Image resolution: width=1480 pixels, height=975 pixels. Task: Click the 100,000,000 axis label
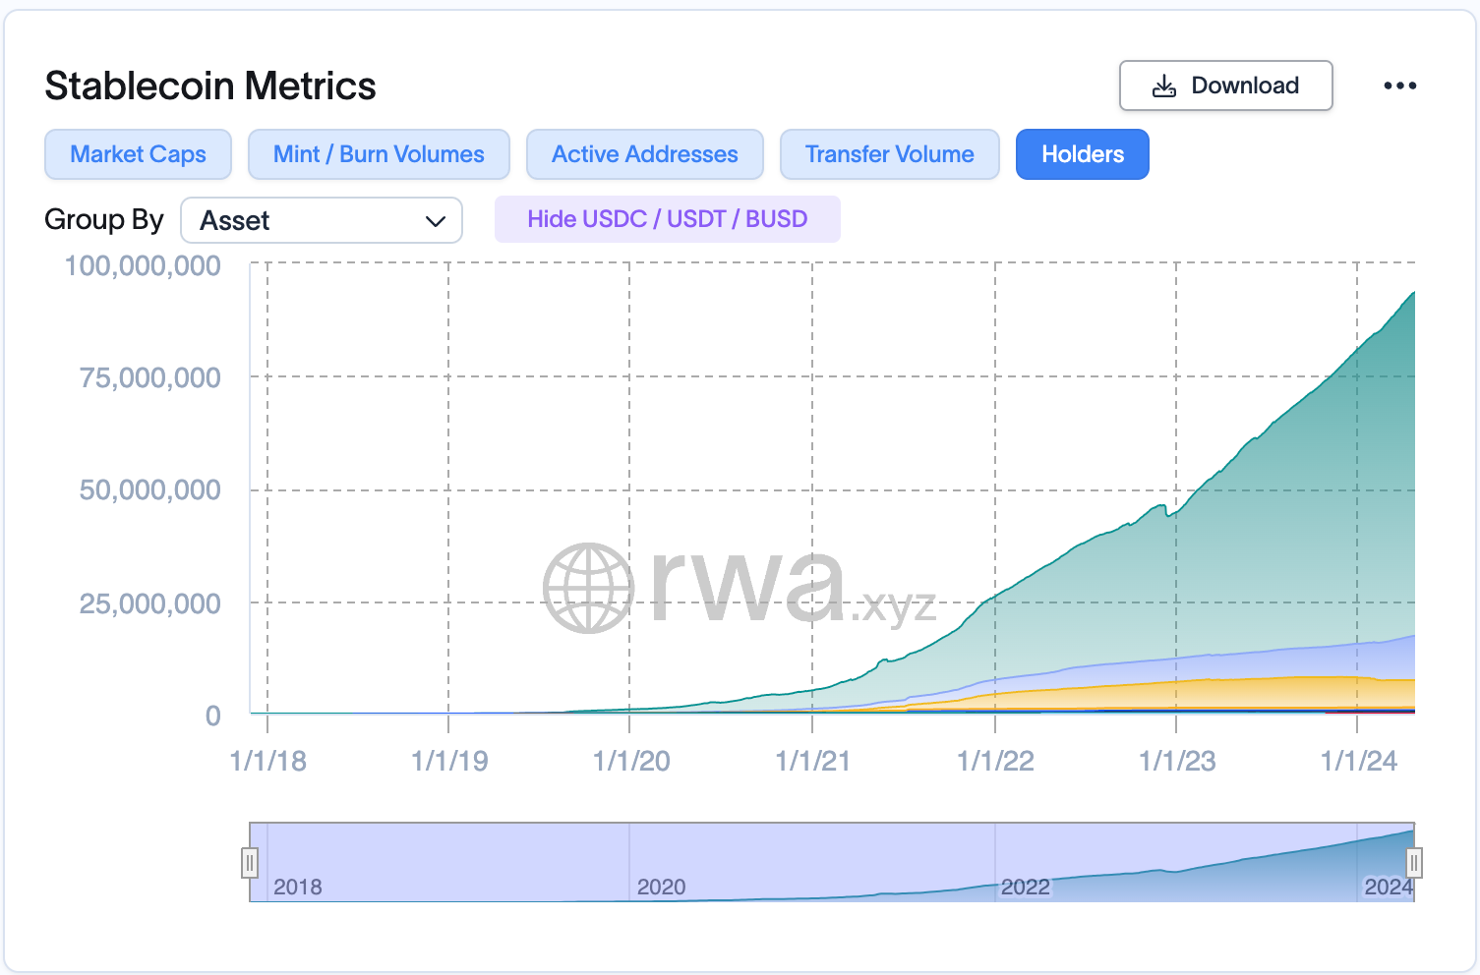142,265
